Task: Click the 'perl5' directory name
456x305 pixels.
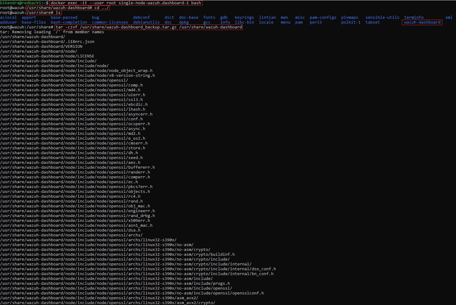Action: [316, 22]
